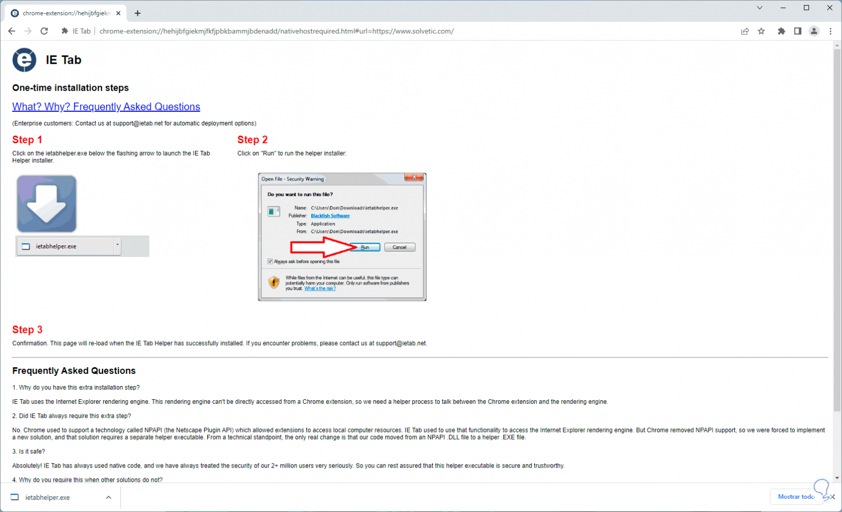Click the IE Tab logo icon
Screen dimensions: 842x512
[24, 60]
